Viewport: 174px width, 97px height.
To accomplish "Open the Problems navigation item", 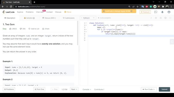I will click(30, 12).
